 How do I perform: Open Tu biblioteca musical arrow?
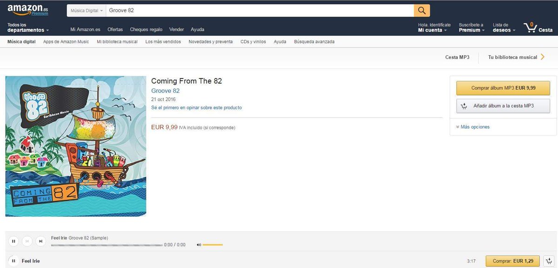pos(542,57)
